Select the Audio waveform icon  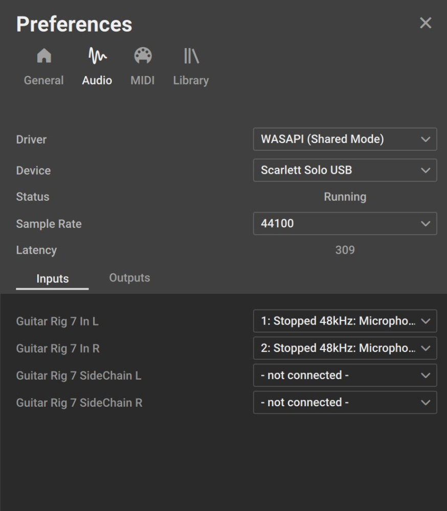click(x=97, y=56)
